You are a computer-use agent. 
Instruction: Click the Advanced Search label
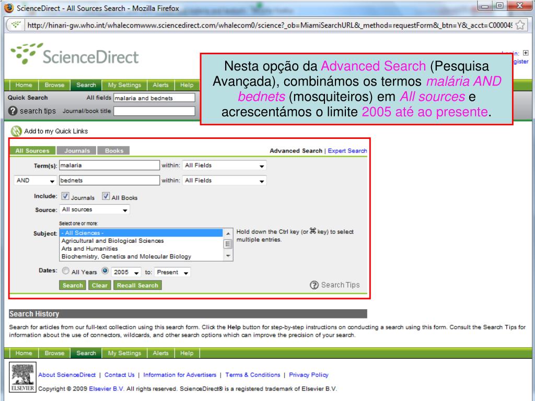point(296,151)
